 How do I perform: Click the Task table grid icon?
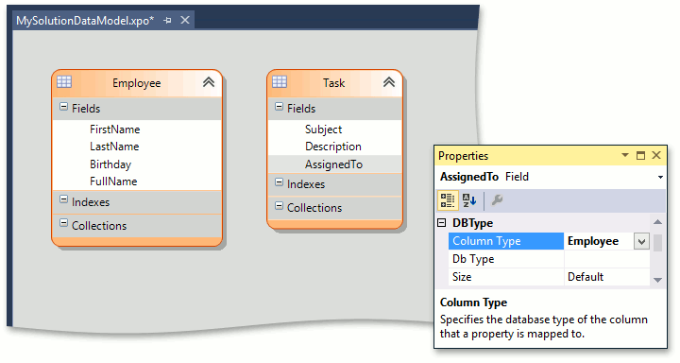point(280,81)
